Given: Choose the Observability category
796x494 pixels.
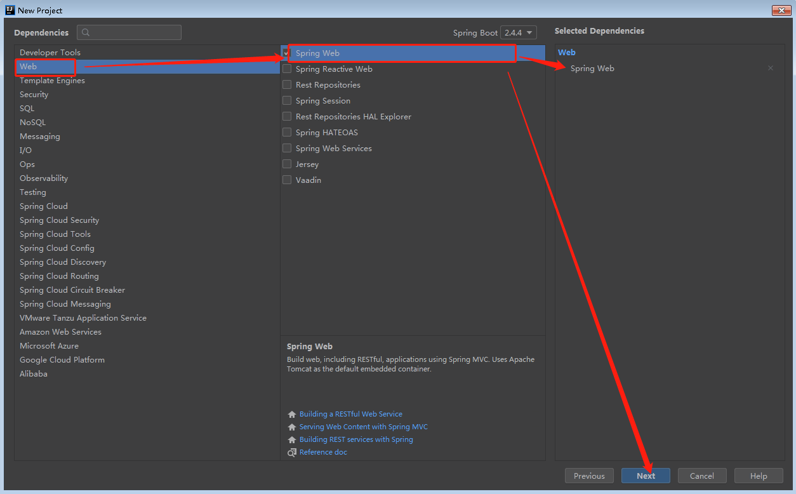Looking at the screenshot, I should 147,178.
